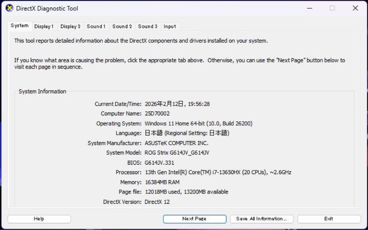Exit the DirectX Diagnostic Tool
The width and height of the screenshot is (368, 230).
click(329, 219)
